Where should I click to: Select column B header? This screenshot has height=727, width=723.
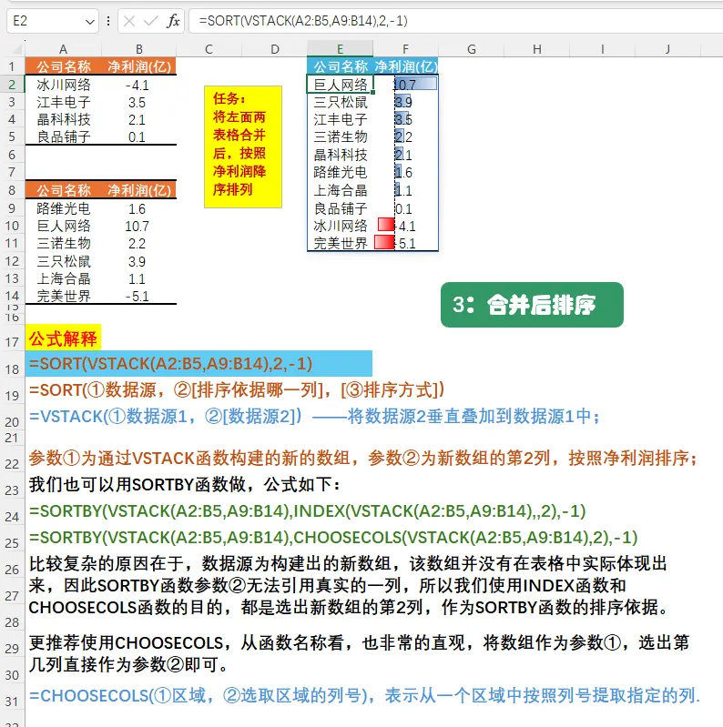pos(138,49)
